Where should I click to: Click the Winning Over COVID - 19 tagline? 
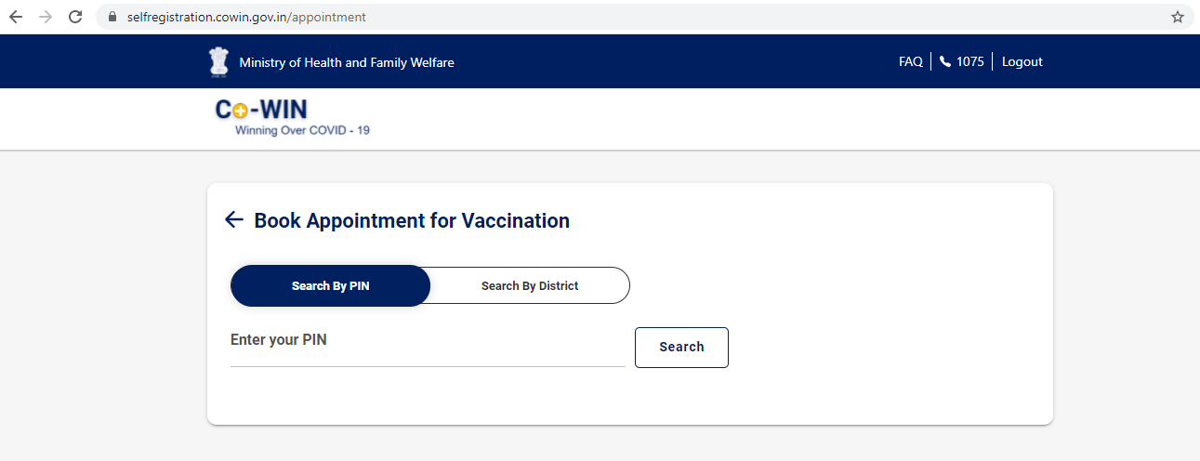click(x=302, y=130)
